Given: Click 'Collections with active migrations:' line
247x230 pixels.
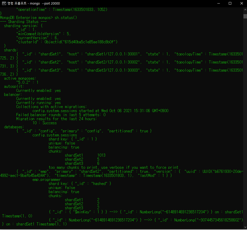Looking at the screenshot, I should [x=51, y=107].
